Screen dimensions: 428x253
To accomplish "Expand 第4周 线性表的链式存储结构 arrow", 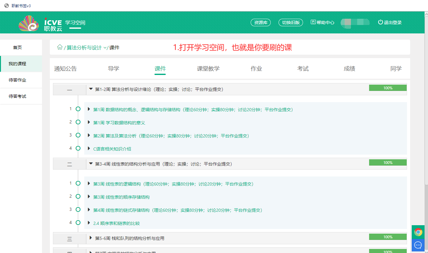I will [89, 210].
